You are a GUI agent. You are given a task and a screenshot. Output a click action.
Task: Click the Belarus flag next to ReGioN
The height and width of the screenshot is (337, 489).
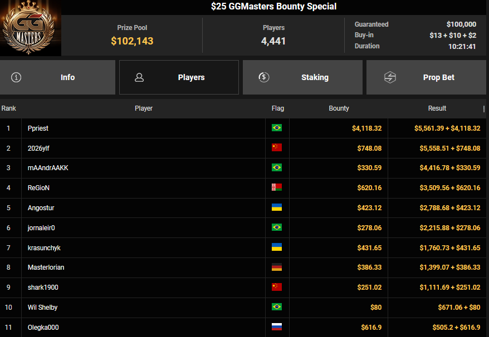(x=276, y=187)
